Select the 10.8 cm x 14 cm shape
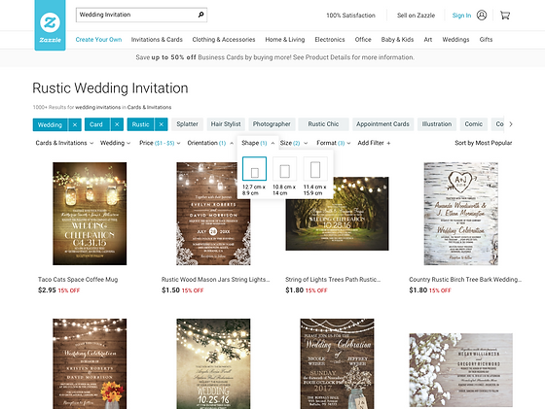The width and height of the screenshot is (545, 409). coord(284,169)
